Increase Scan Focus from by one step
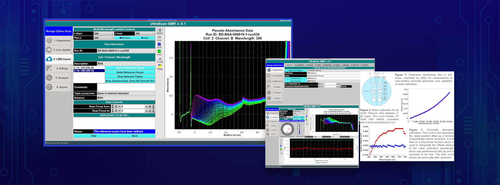Viewport: 500px width, 185px height. pos(147,106)
